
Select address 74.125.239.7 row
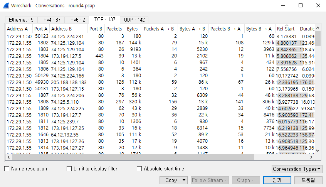tap(160, 121)
